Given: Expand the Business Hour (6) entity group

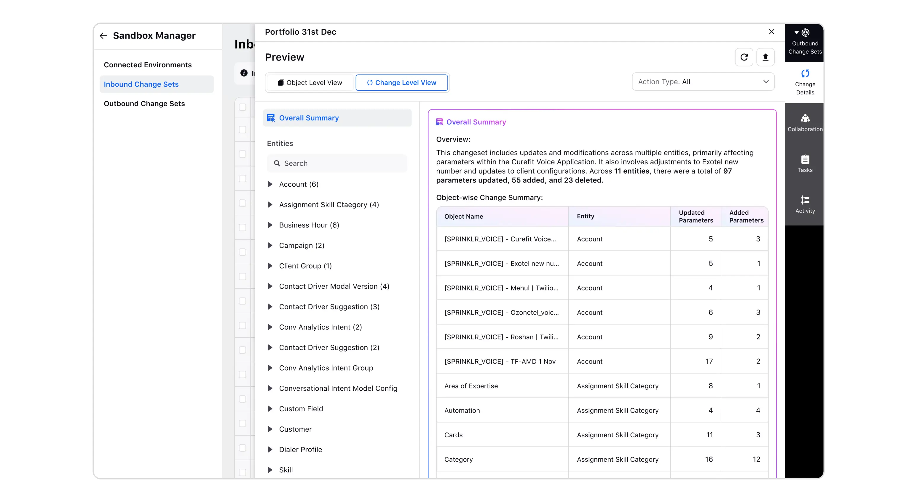Looking at the screenshot, I should [270, 225].
